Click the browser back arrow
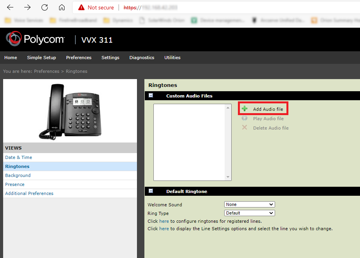 (10, 7)
